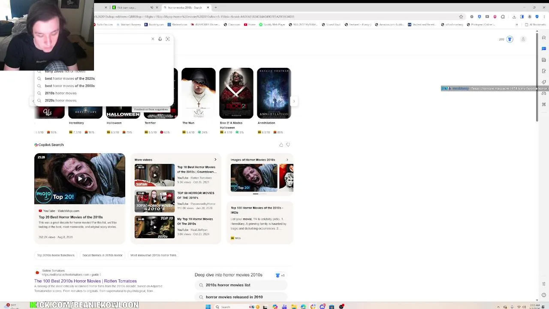
Task: Open the Windows Start menu
Action: [x=208, y=307]
